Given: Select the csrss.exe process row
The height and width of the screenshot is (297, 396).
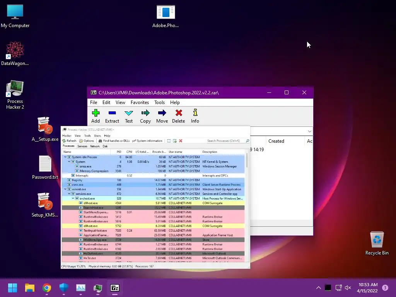Looking at the screenshot, I should 153,184.
